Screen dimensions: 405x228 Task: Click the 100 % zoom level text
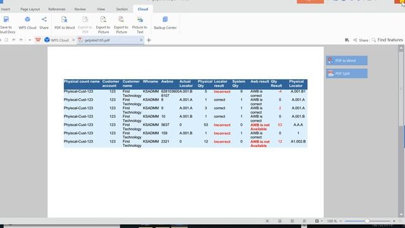(x=332, y=221)
